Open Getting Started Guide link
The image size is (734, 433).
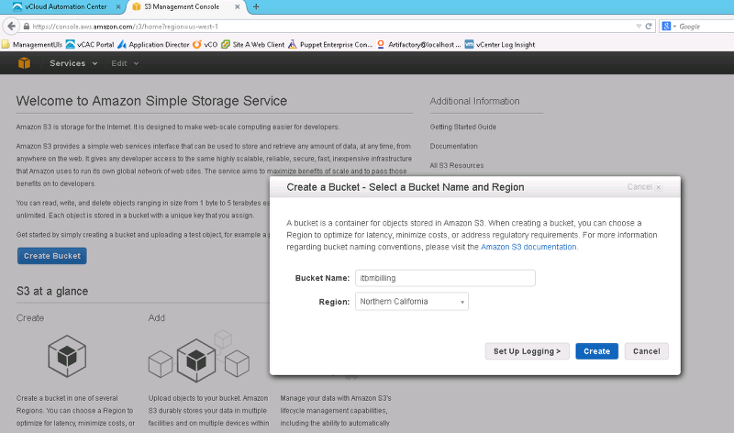pyautogui.click(x=463, y=127)
